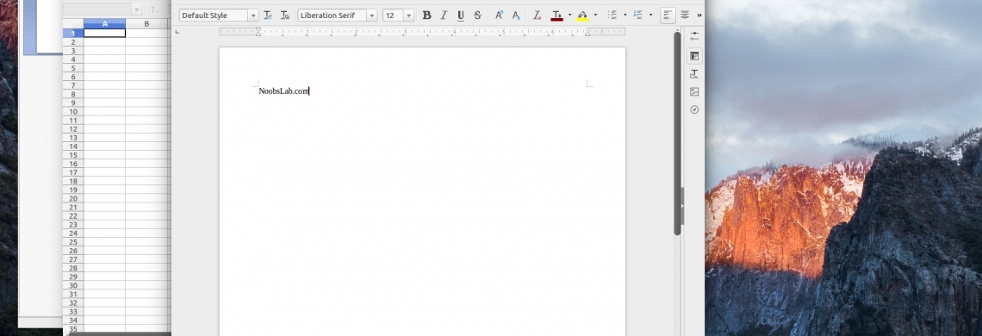Apply yellow highlighting color
The image size is (982, 336).
582,15
